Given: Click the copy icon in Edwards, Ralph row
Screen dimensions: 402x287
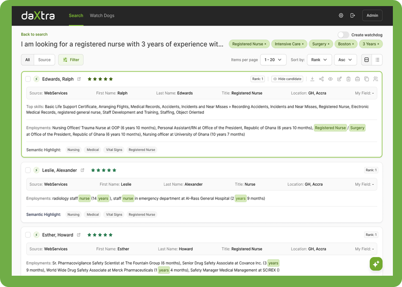Looking at the screenshot, I should (x=366, y=79).
